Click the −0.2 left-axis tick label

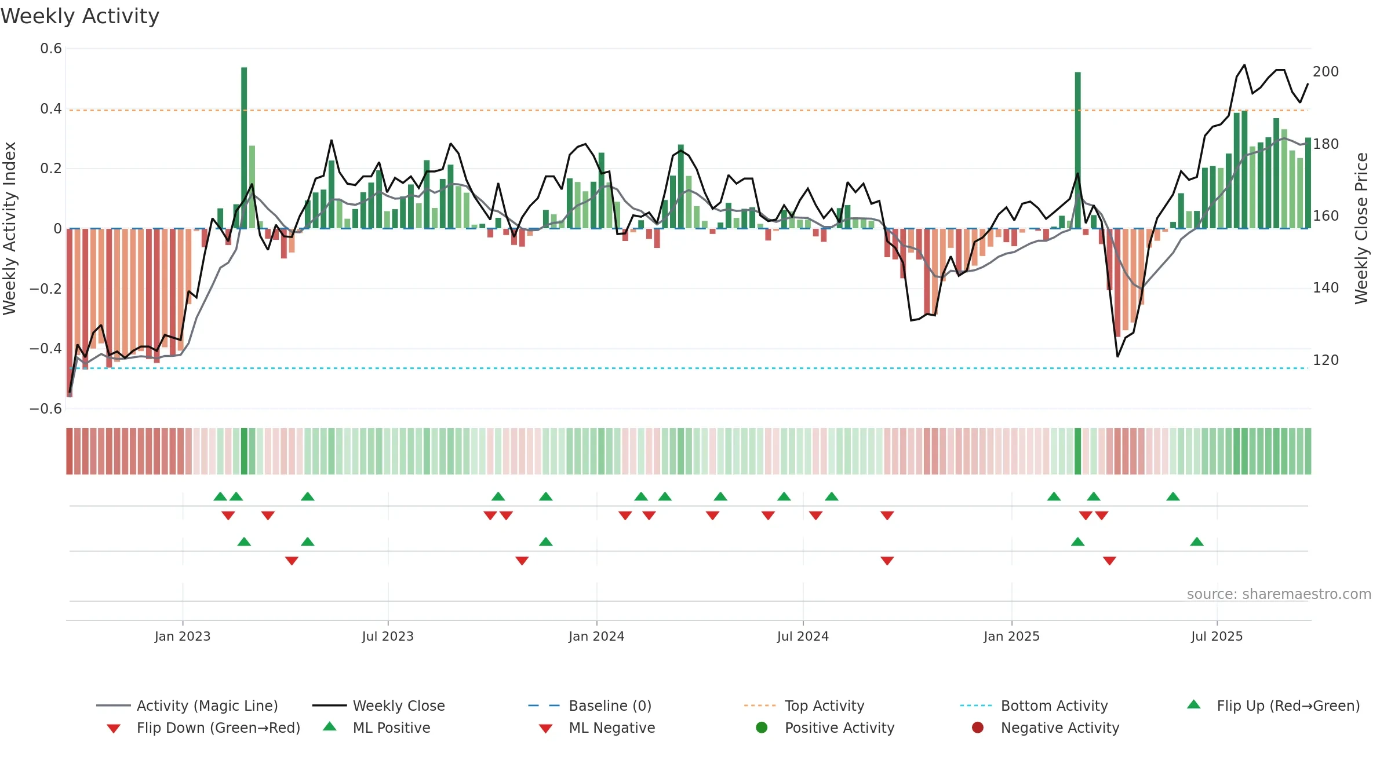46,288
